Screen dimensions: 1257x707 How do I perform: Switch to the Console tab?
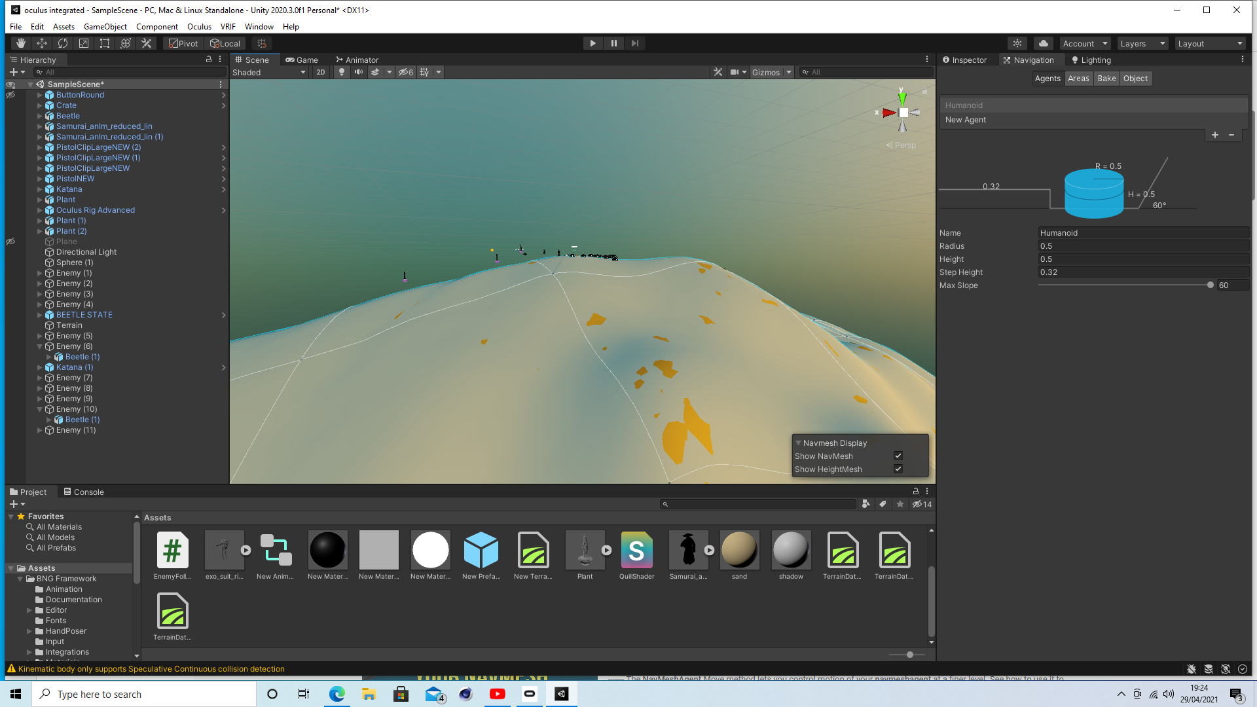84,492
